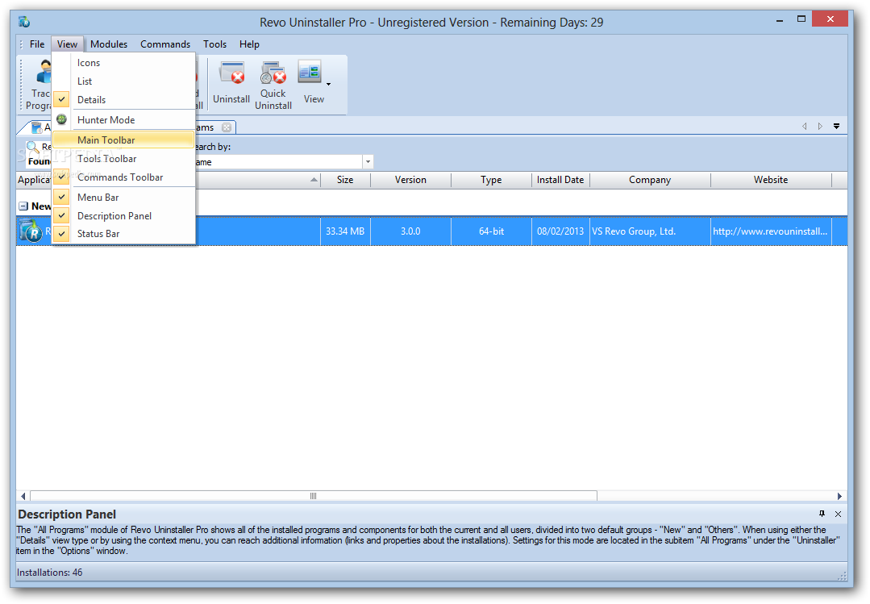This screenshot has height=604, width=870.
Task: Click the tab scroll right arrow
Action: tap(820, 127)
